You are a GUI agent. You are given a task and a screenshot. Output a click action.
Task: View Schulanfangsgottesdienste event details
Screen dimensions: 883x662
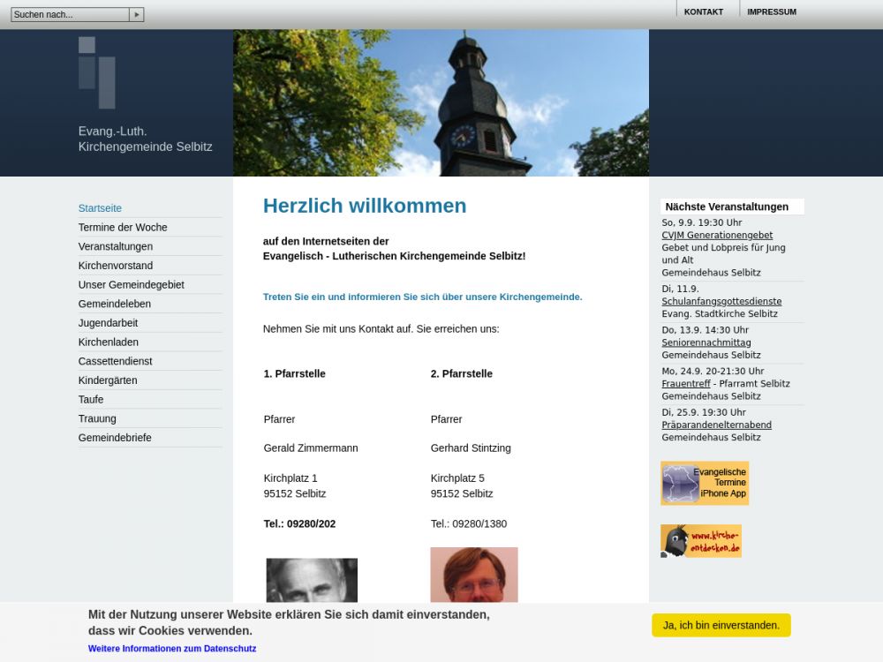tap(721, 302)
